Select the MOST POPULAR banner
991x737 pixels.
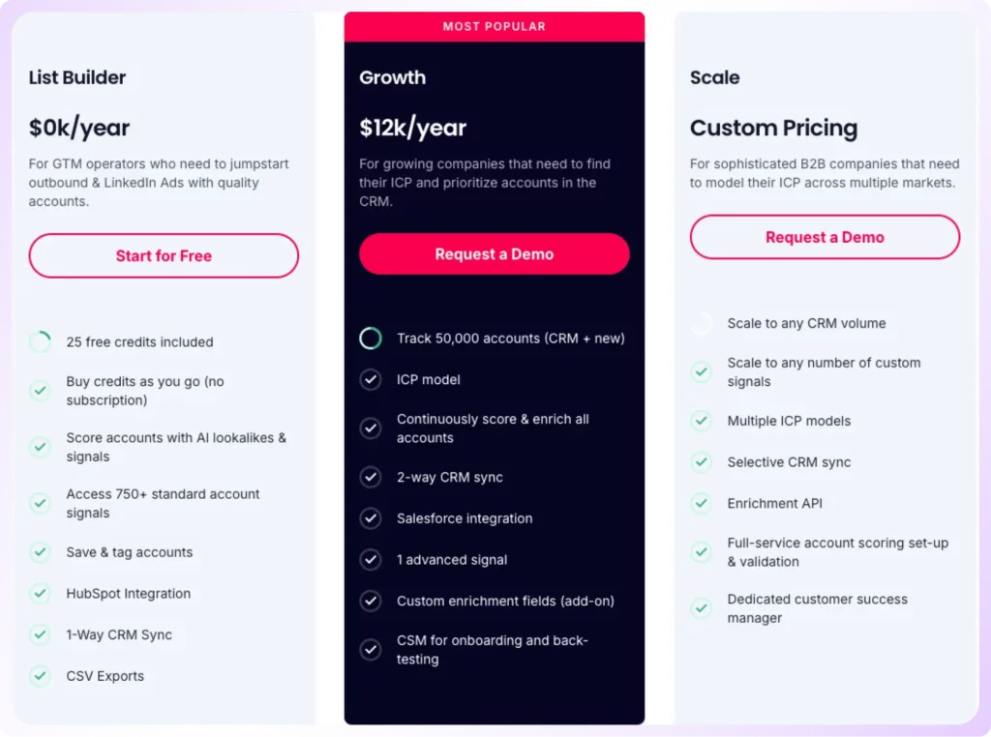(495, 26)
